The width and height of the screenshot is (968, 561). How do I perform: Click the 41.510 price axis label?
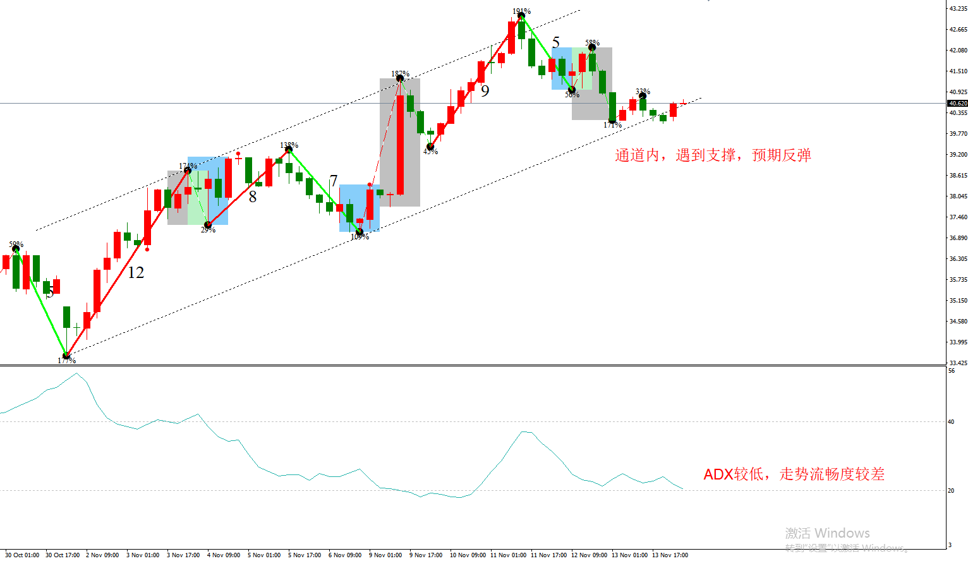958,71
